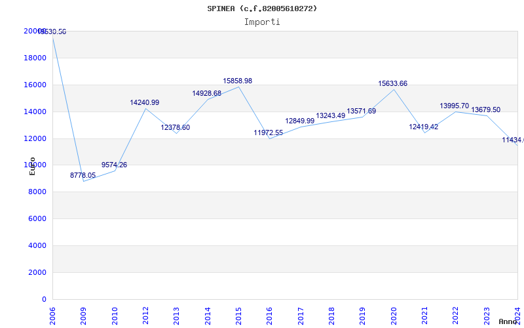Click the data label 8778.05
524x328 pixels.
coord(83,175)
